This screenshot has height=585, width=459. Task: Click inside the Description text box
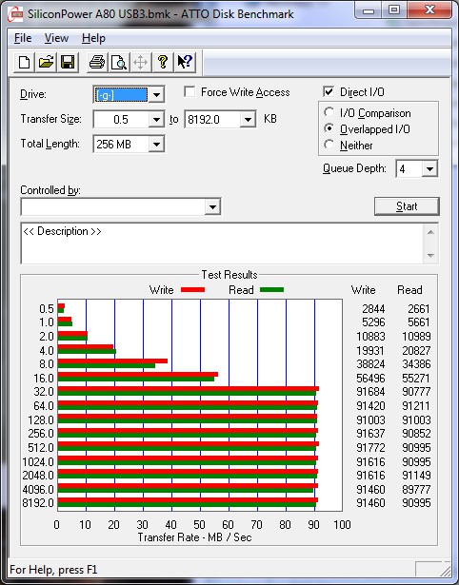click(x=222, y=244)
